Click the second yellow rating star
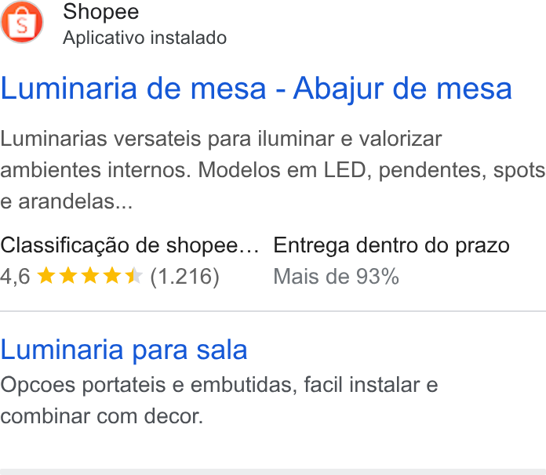 pyautogui.click(x=68, y=276)
